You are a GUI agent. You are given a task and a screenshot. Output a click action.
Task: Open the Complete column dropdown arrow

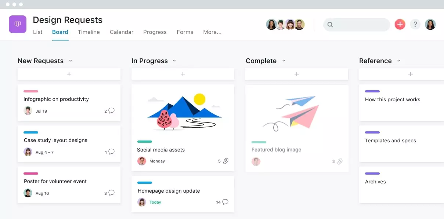284,61
